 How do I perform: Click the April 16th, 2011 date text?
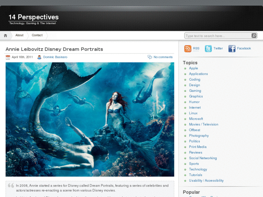click(22, 57)
